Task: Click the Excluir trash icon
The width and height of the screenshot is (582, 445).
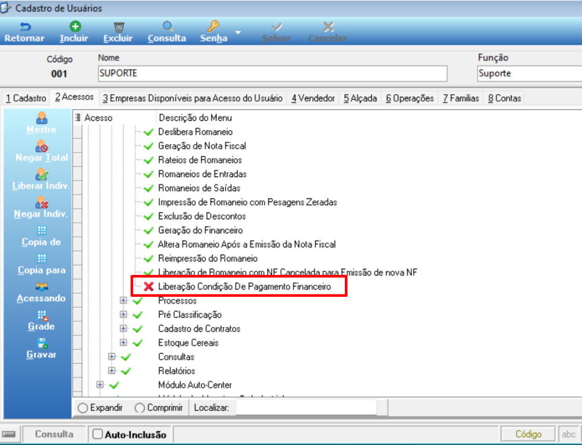Action: (x=119, y=27)
